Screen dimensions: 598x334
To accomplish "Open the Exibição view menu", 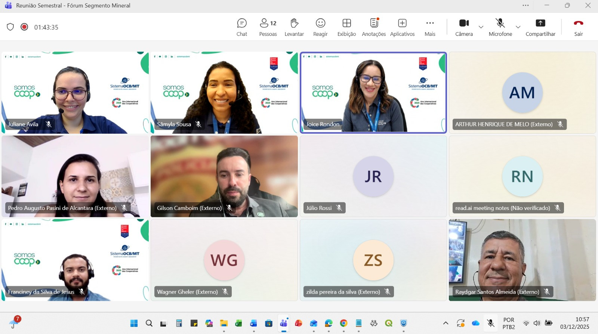I will pyautogui.click(x=346, y=27).
